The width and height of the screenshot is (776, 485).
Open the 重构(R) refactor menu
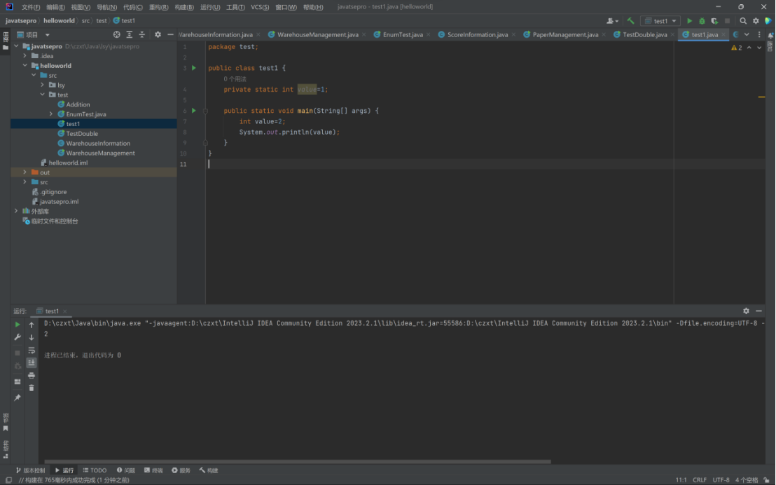click(158, 7)
